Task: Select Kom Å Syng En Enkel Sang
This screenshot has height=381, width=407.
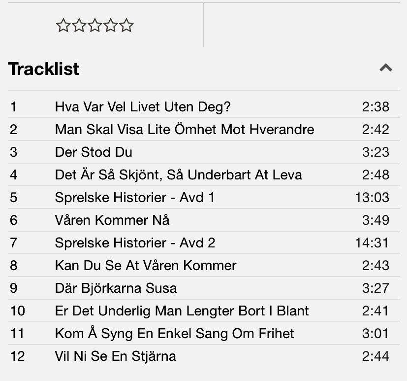Action: pos(204,334)
